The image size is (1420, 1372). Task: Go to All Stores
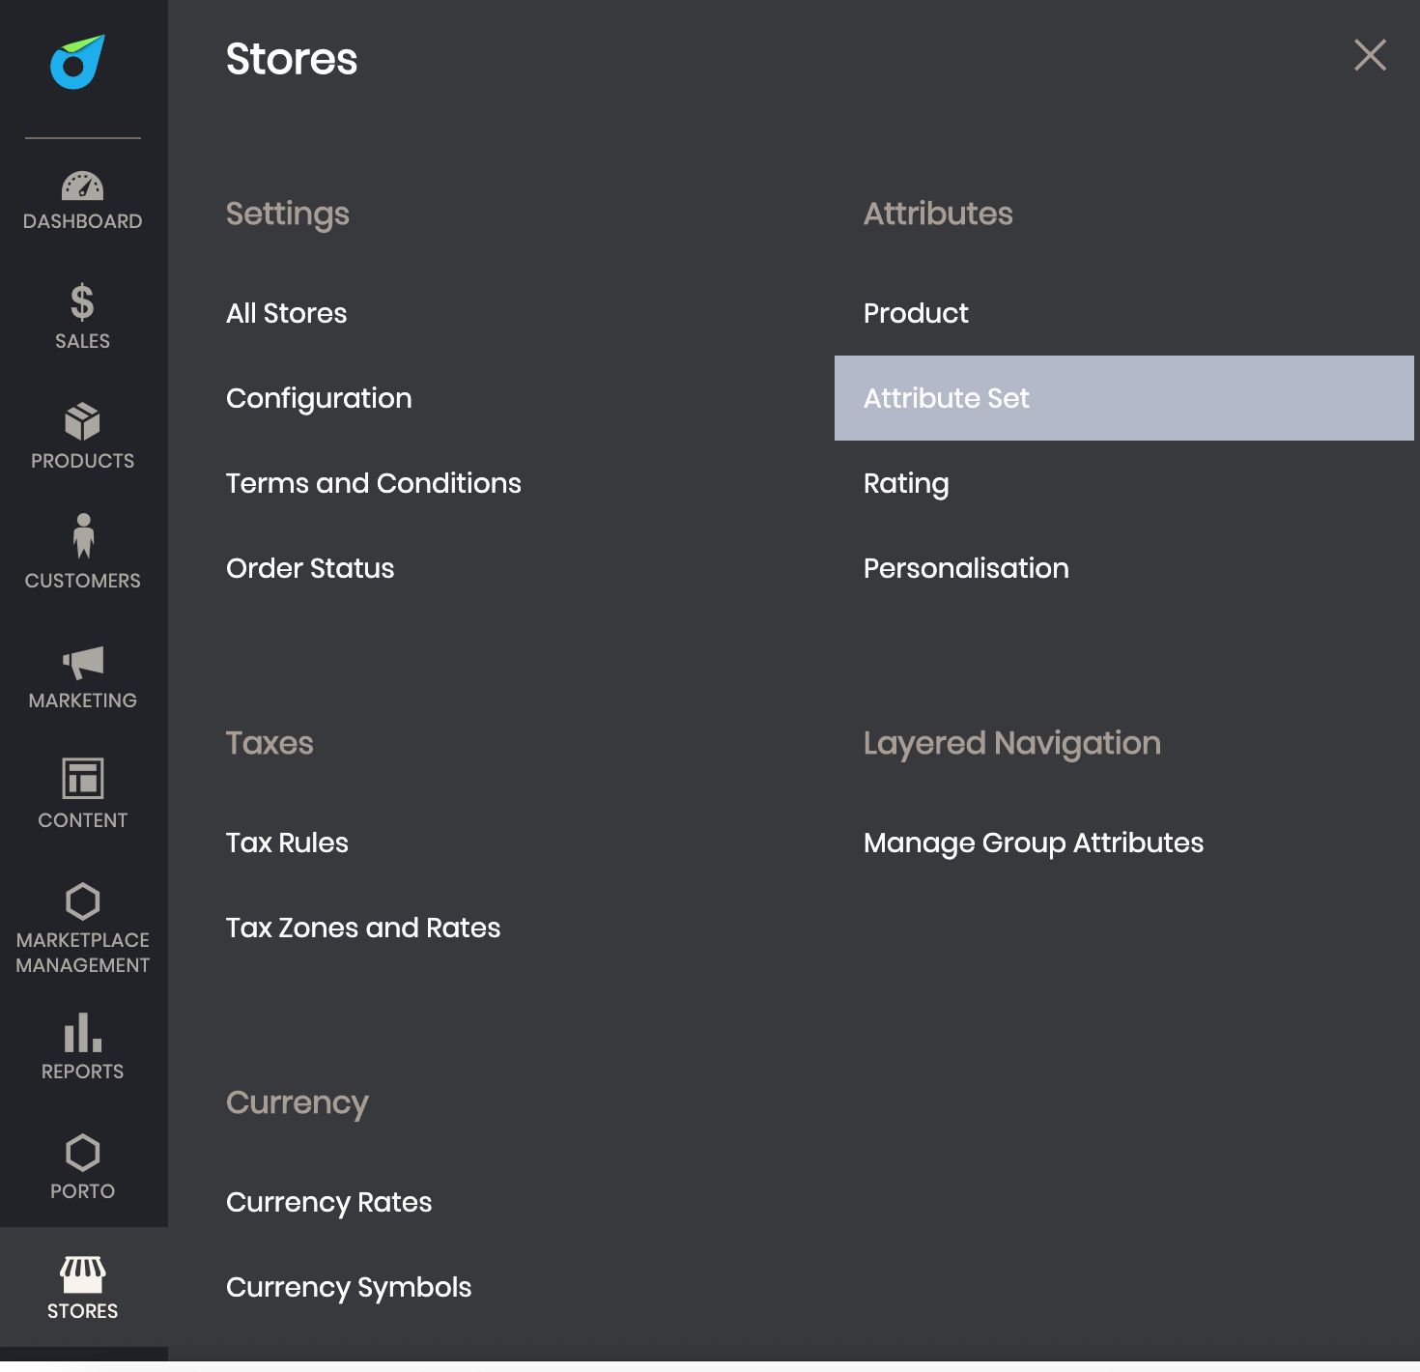[x=286, y=313]
